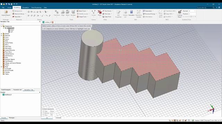Switch to the Schematic view tab
The height and width of the screenshot is (124, 222).
[x=59, y=118]
